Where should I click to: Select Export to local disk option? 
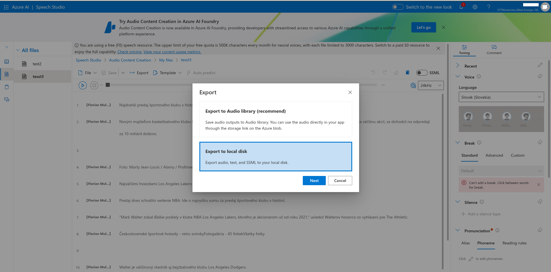275,156
